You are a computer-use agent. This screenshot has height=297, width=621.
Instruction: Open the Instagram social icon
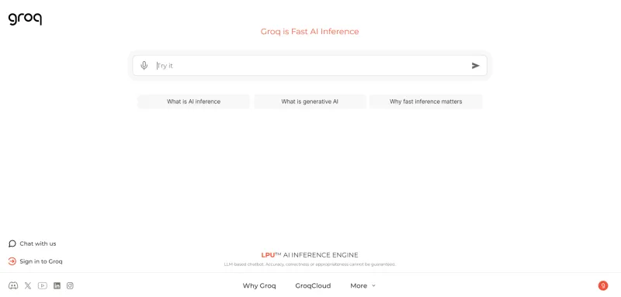[x=70, y=285]
